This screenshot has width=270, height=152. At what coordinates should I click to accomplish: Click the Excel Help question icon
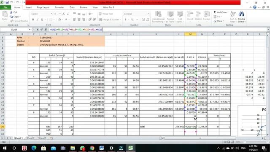pos(255,7)
